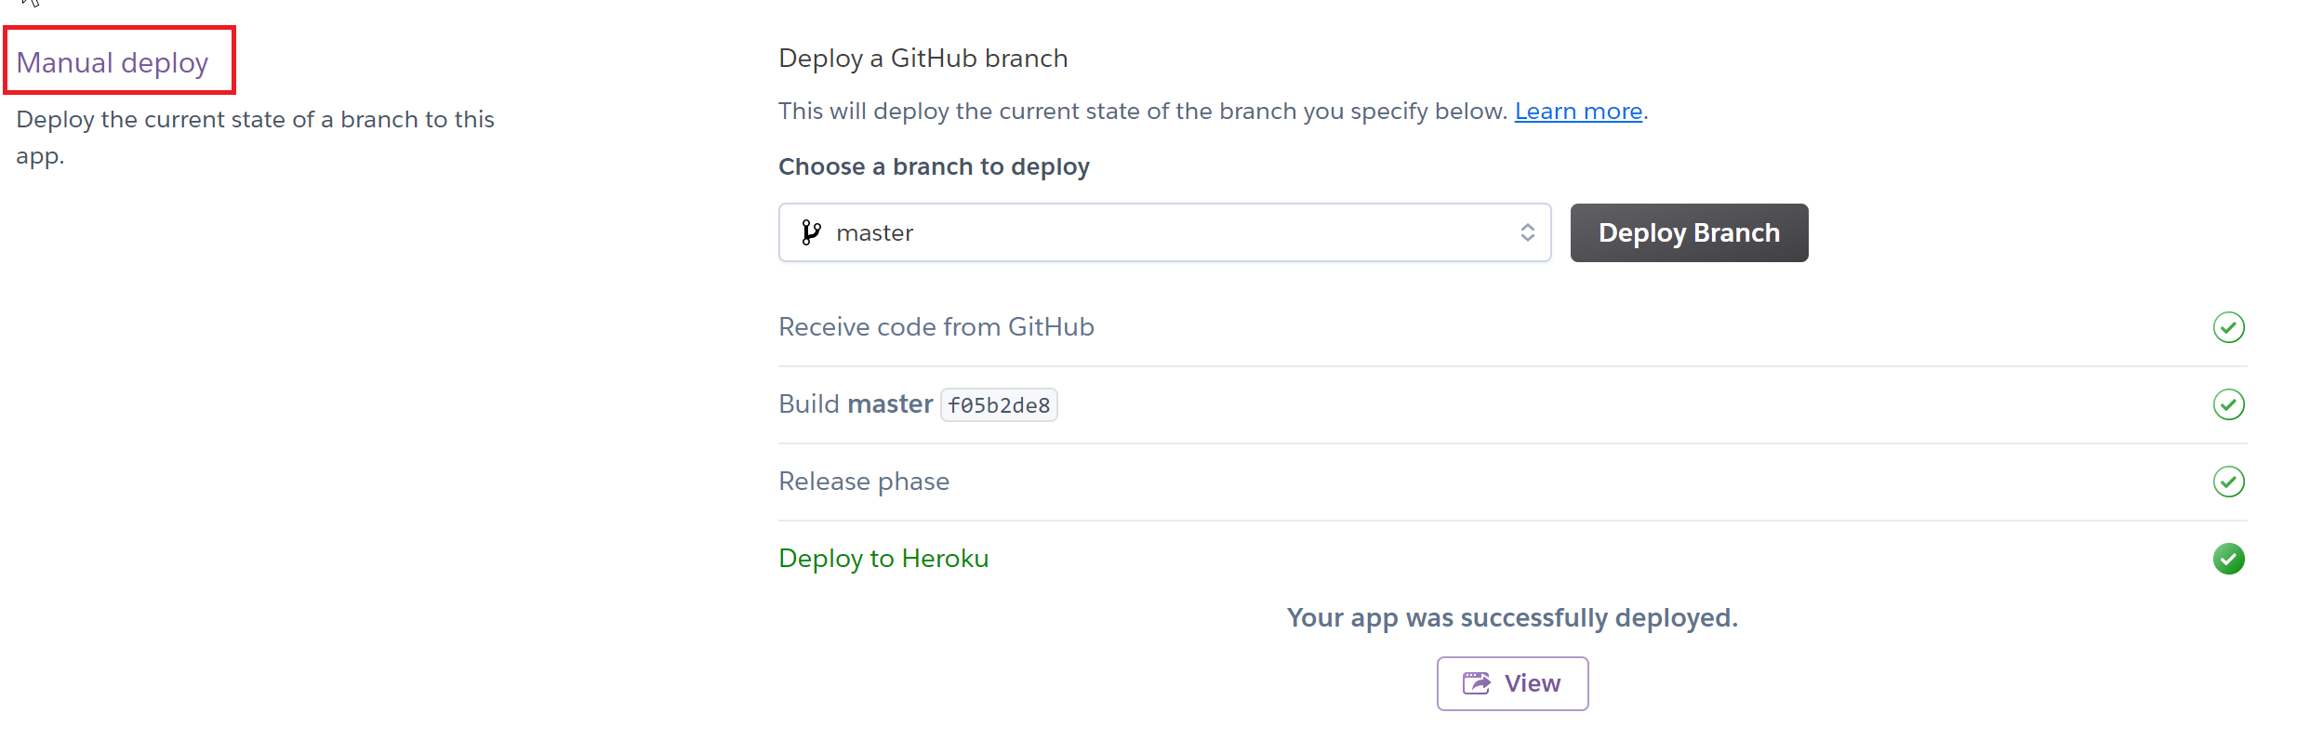
Task: Select the Receive code from GitHub step
Action: point(936,327)
